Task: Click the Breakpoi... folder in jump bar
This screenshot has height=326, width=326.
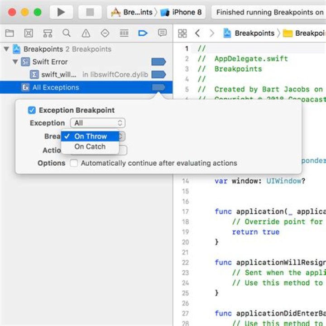Action: coord(304,33)
